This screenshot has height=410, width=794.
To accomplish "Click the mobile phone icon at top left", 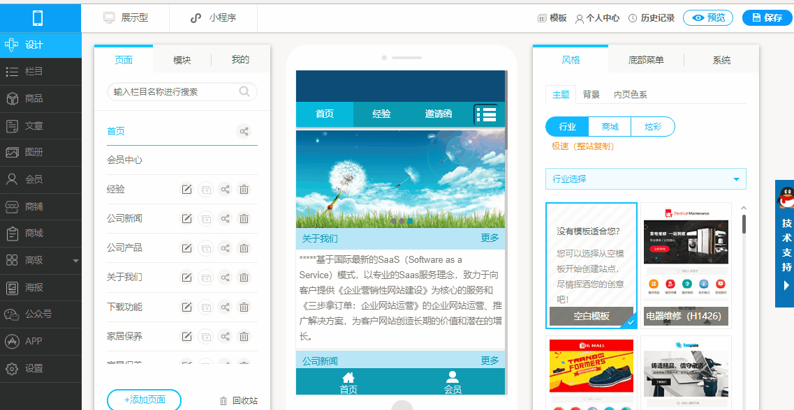I will [38, 18].
